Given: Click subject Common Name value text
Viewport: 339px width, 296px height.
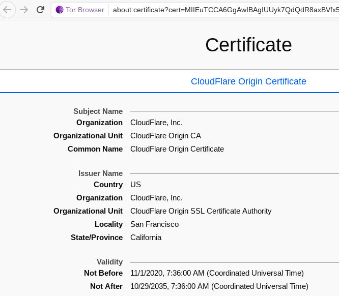Looking at the screenshot, I should 177,149.
